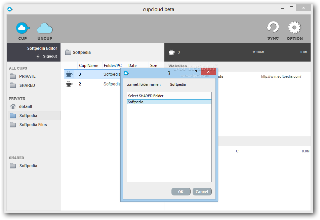Click the lightning bolt icon beside Signout
The width and height of the screenshot is (320, 220).
pyautogui.click(x=38, y=57)
